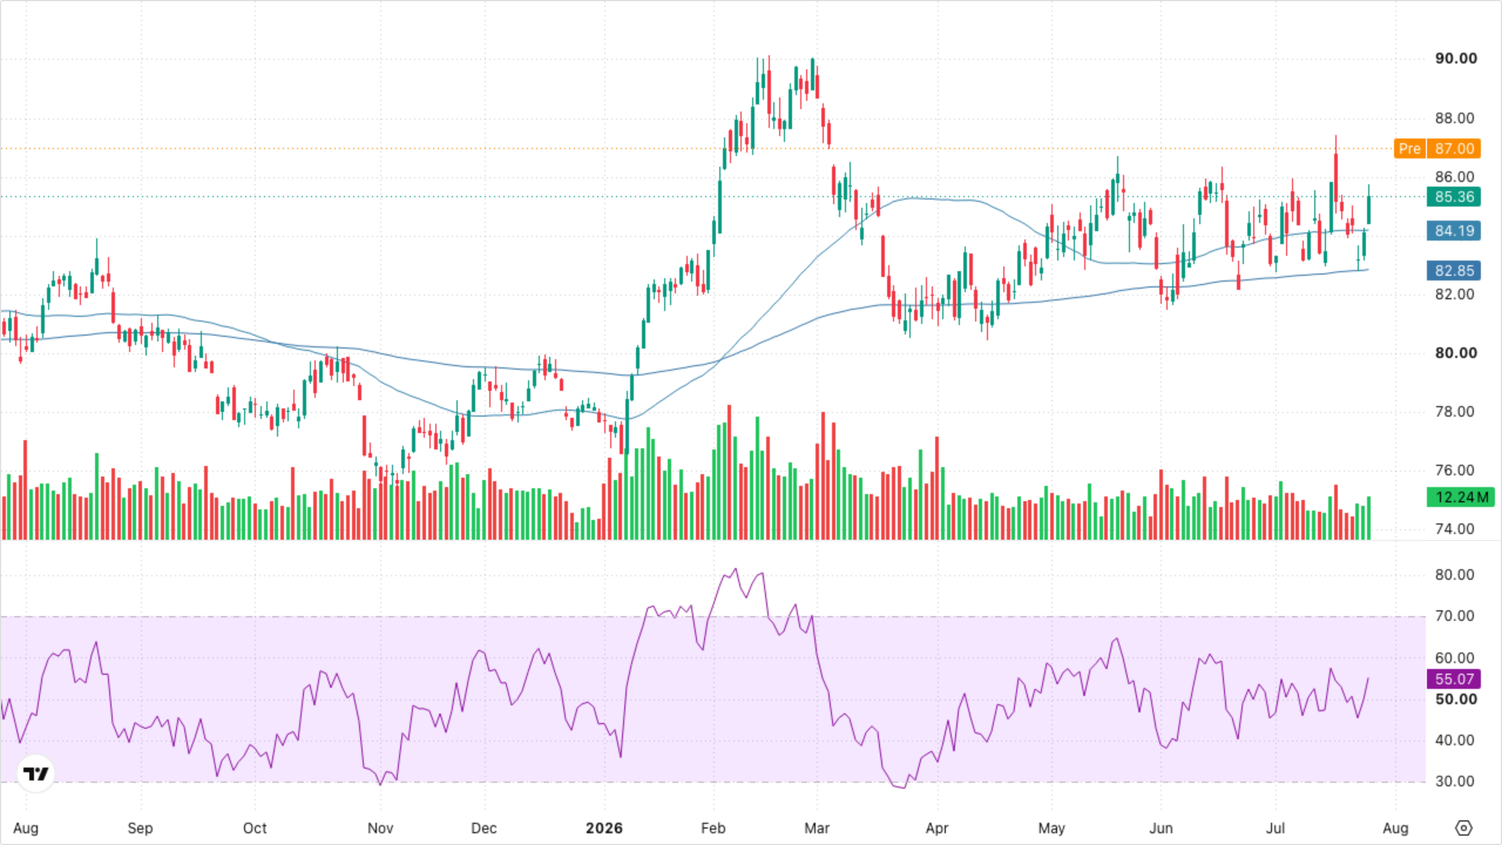Click the Feb label on time axis

pos(713,828)
